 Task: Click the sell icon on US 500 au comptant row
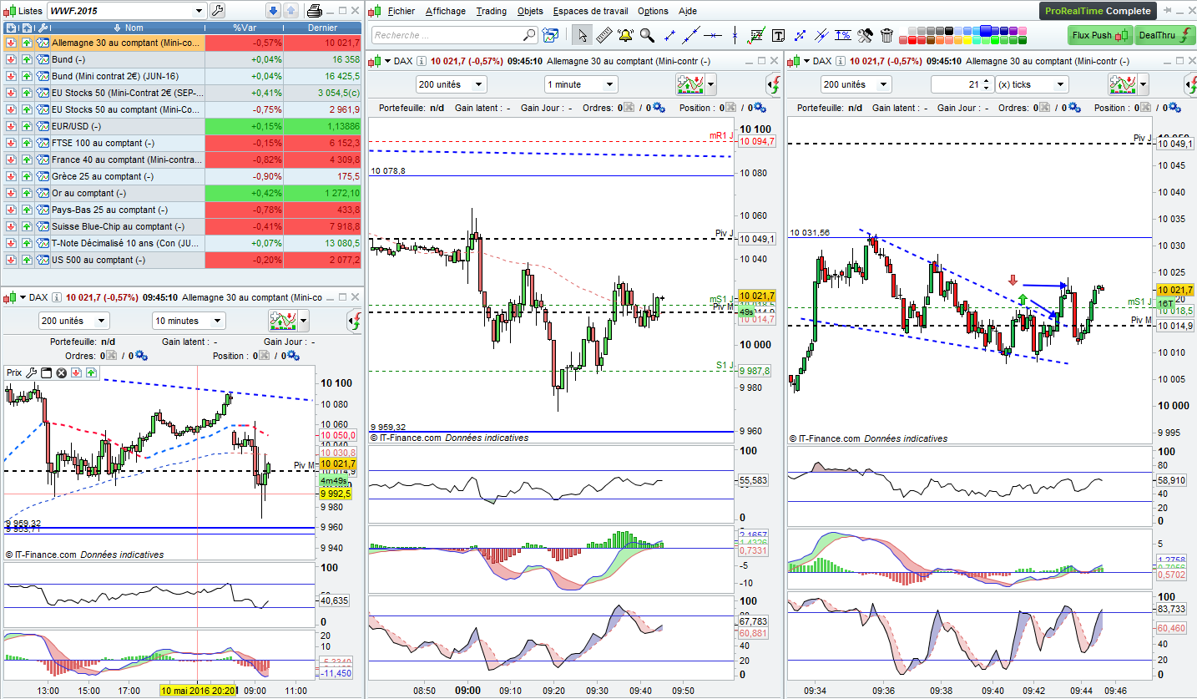click(x=11, y=260)
